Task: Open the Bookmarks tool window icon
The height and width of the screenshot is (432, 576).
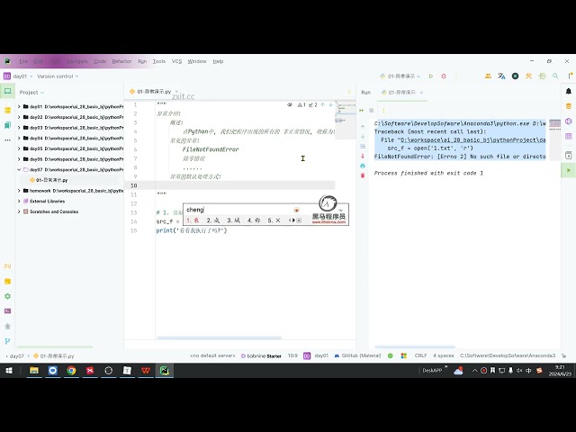Action: 8,125
